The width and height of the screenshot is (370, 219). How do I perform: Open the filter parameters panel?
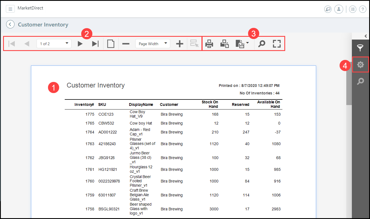click(361, 48)
